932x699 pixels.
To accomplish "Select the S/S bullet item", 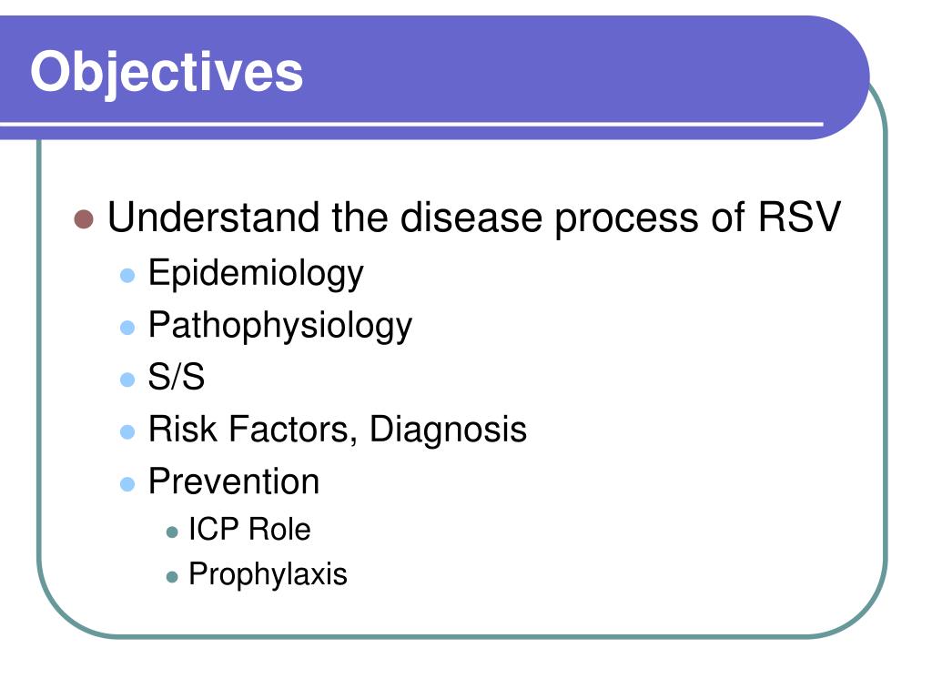I will point(177,377).
